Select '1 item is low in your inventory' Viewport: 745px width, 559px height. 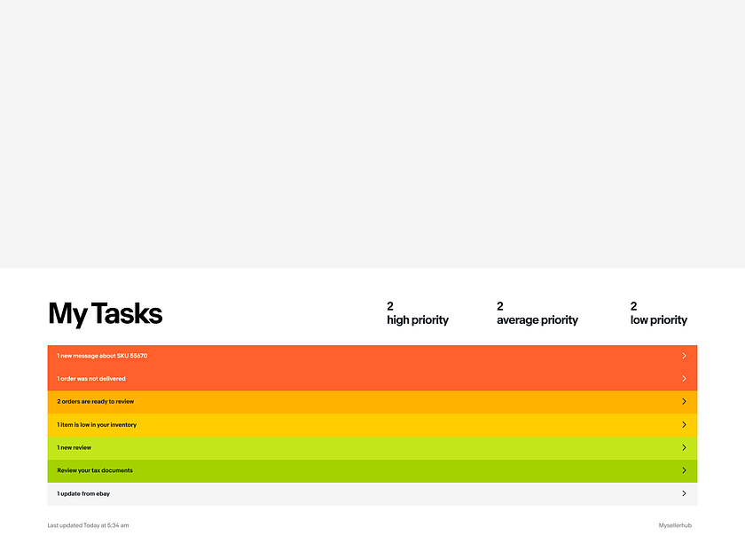click(372, 425)
